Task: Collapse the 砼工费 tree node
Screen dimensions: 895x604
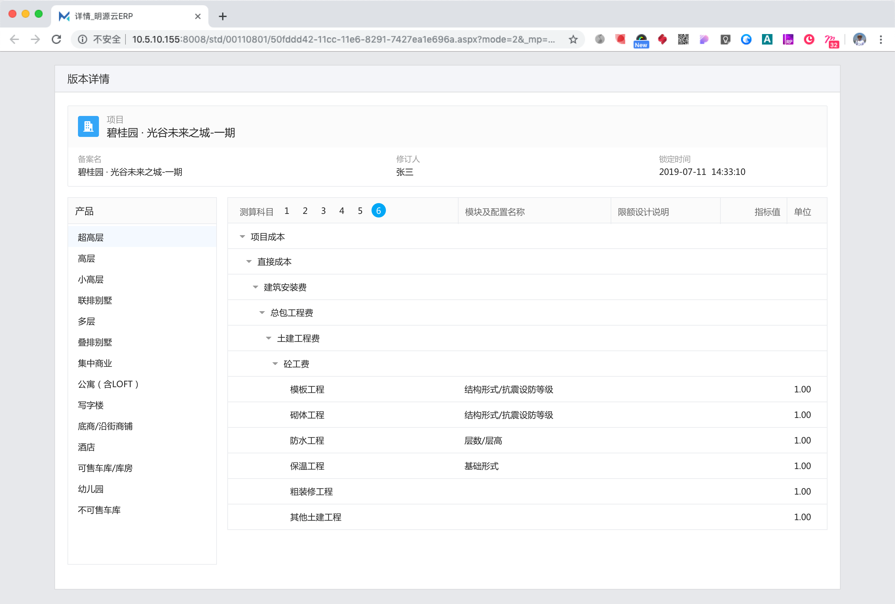Action: click(275, 364)
